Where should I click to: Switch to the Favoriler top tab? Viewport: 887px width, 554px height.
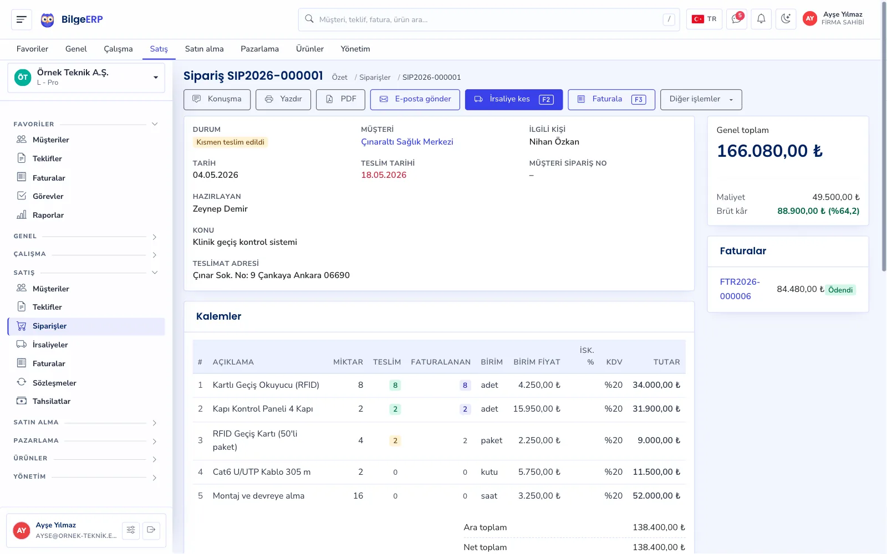point(32,49)
